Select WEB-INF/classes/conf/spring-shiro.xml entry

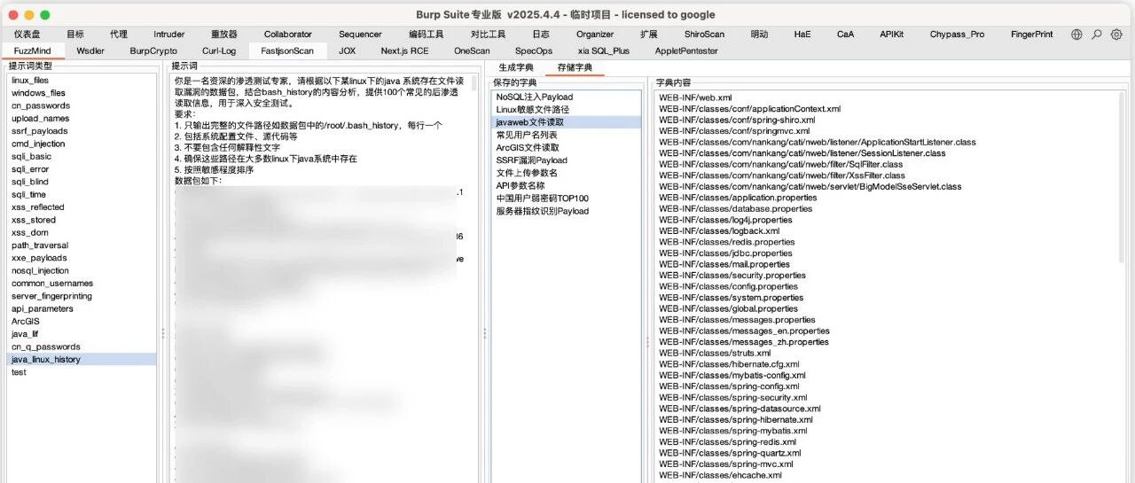[737, 120]
